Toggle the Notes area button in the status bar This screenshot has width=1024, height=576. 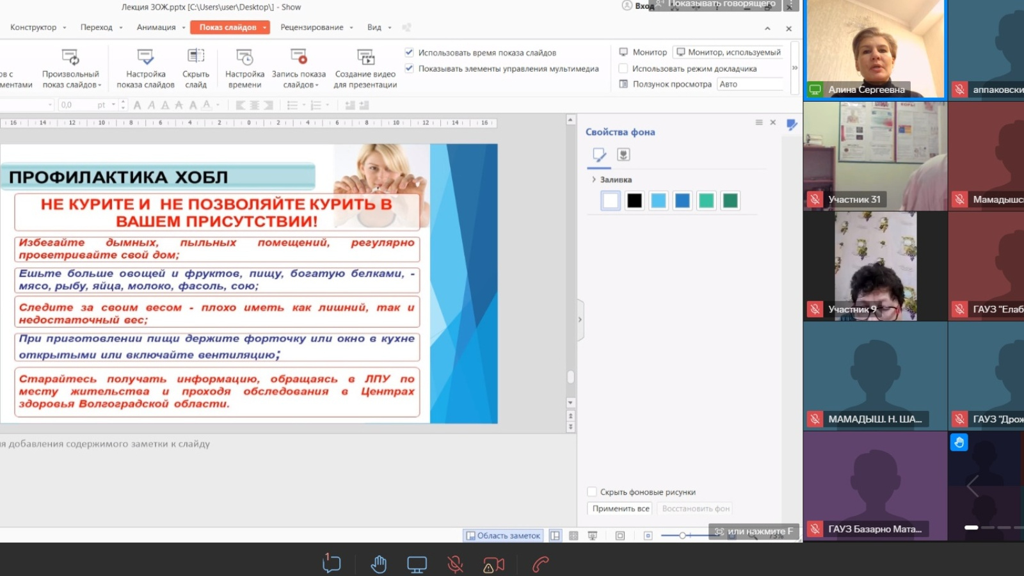coord(503,536)
